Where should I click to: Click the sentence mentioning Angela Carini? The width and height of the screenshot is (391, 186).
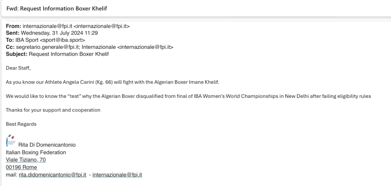(113, 82)
